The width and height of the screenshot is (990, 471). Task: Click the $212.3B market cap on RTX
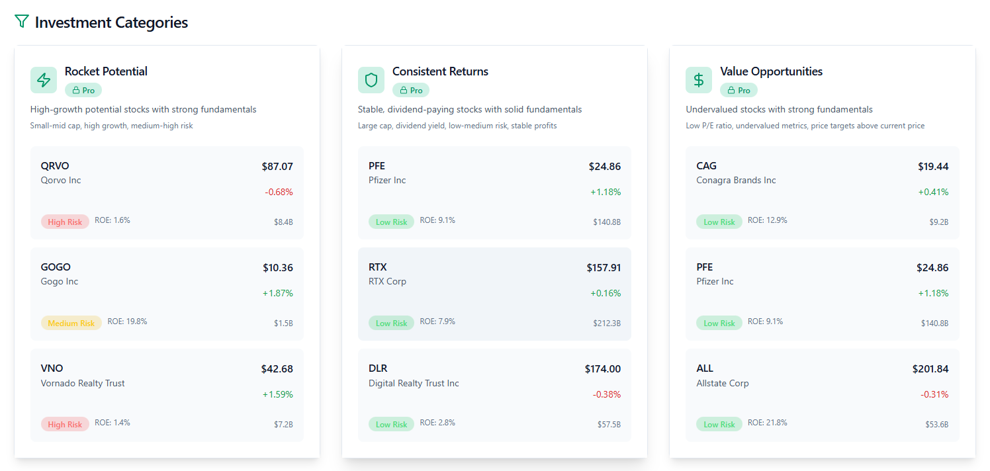[x=607, y=323]
